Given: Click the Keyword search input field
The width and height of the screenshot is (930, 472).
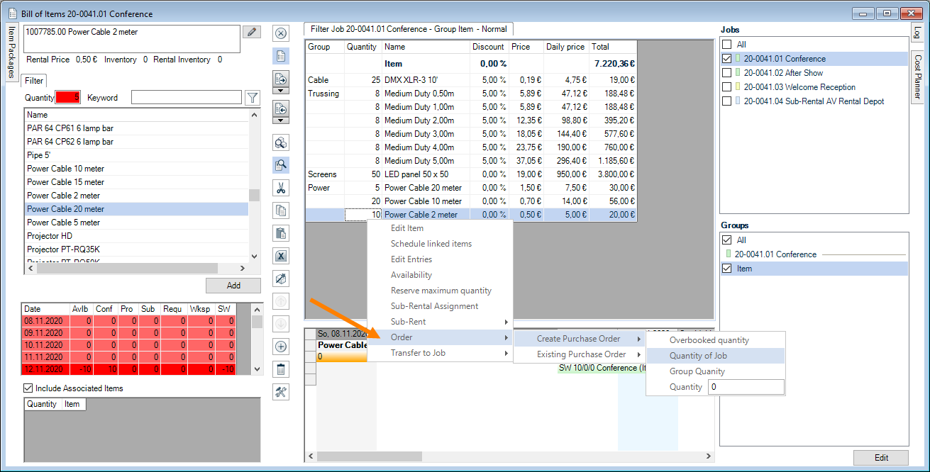Looking at the screenshot, I should (186, 98).
